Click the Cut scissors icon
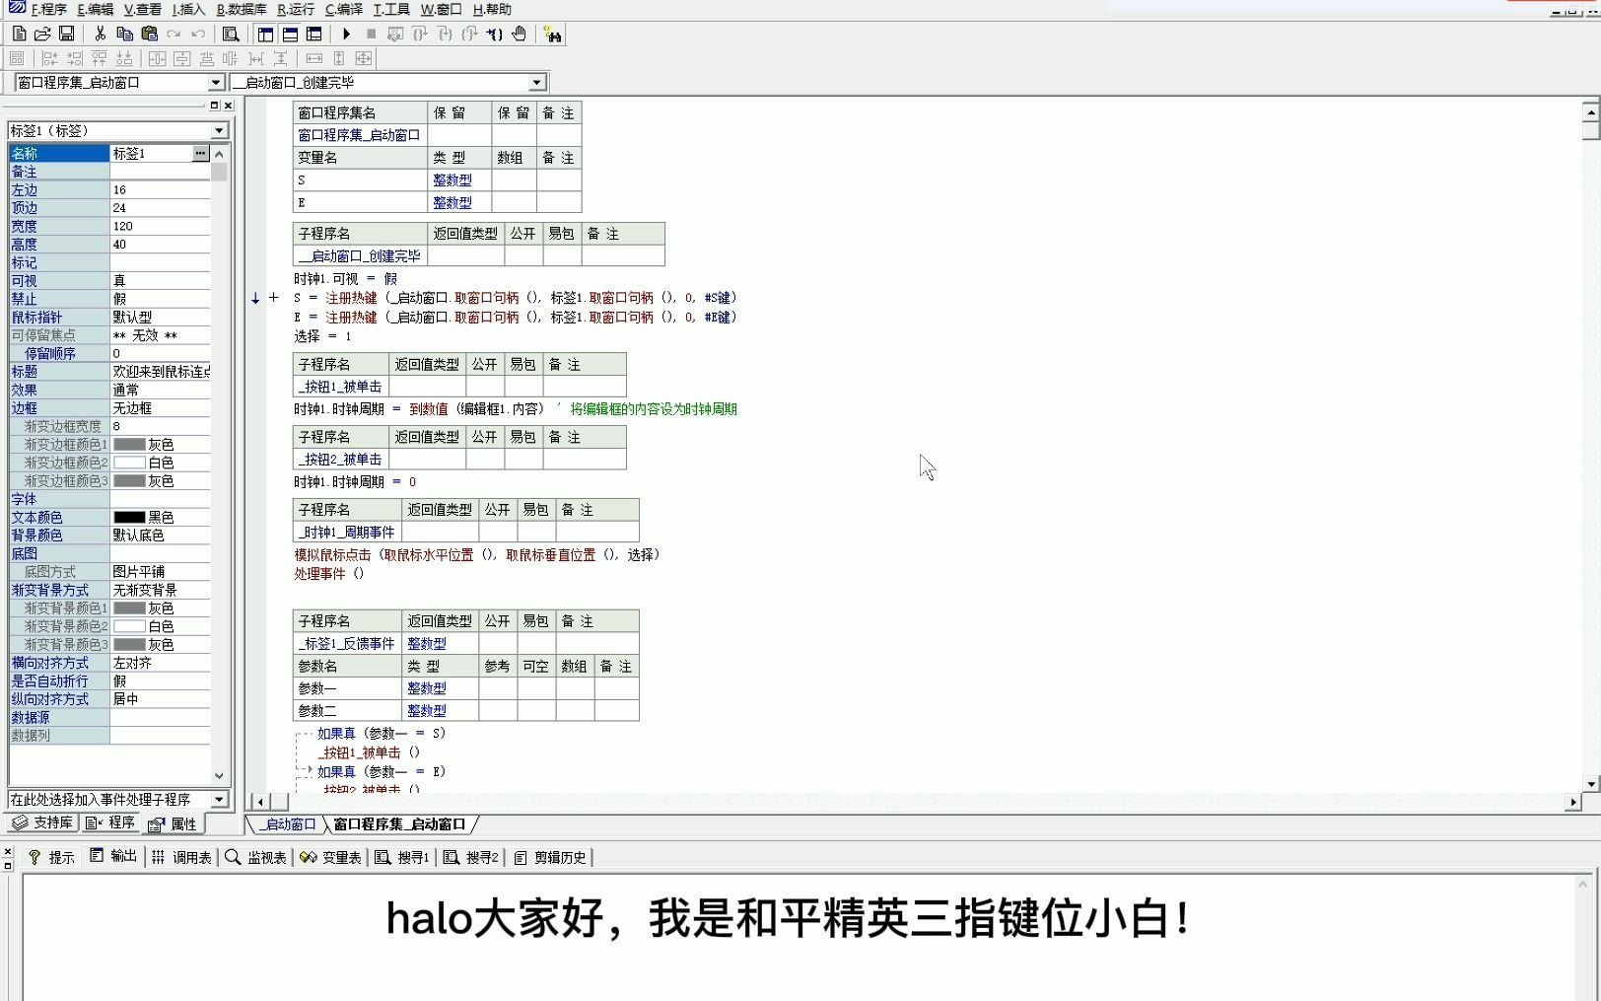Screen dimensions: 1601x1001 point(100,34)
